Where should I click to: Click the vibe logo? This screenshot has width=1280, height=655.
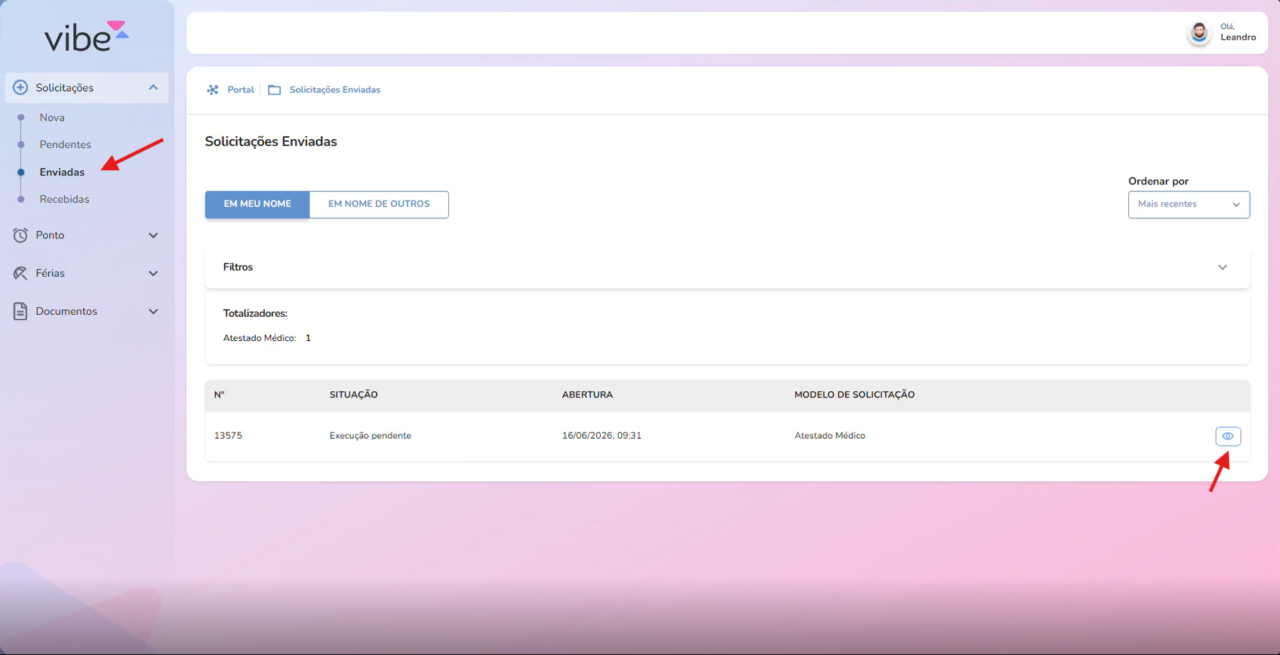pyautogui.click(x=86, y=37)
